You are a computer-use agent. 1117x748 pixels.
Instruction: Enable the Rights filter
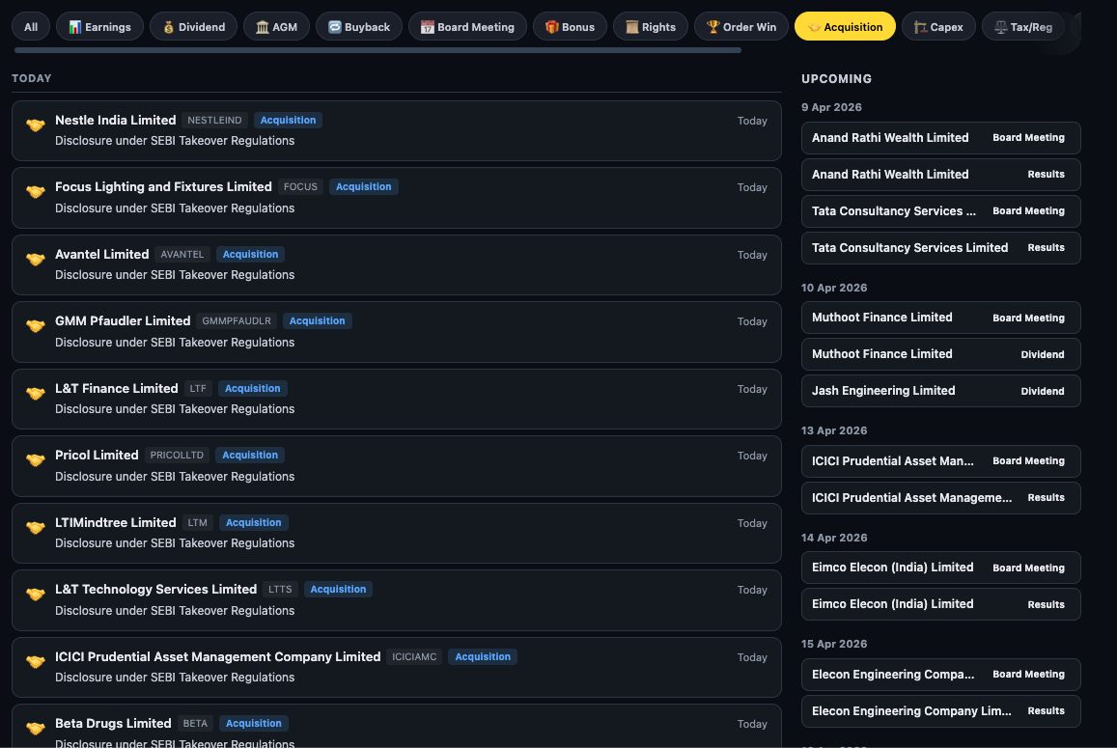pyautogui.click(x=650, y=26)
